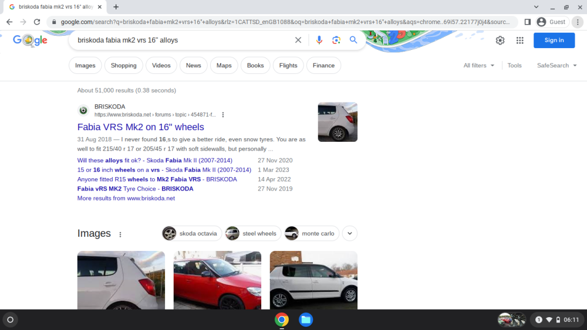The width and height of the screenshot is (587, 330).
Task: Click the Google logo
Action: (30, 40)
